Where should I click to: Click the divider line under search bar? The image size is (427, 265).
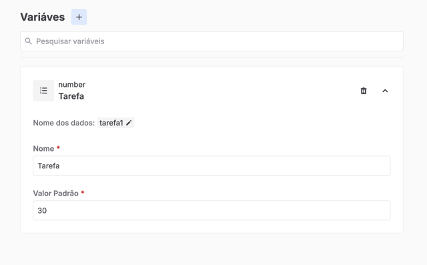click(x=211, y=57)
